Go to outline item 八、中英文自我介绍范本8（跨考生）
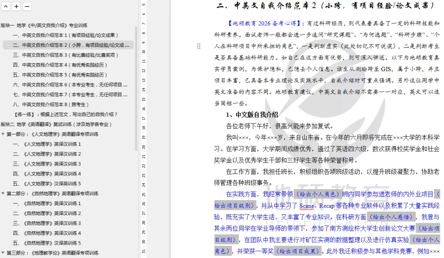Image resolution: width=444 pixels, height=258 pixels. pos(51,104)
